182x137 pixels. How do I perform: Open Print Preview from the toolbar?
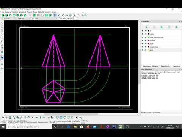[x=25, y=15]
